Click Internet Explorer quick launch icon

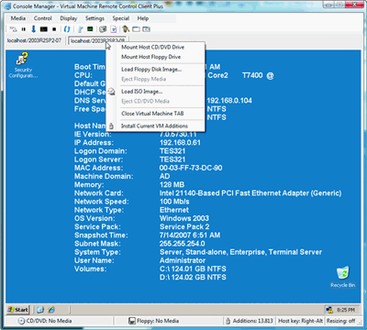pyautogui.click(x=51, y=310)
